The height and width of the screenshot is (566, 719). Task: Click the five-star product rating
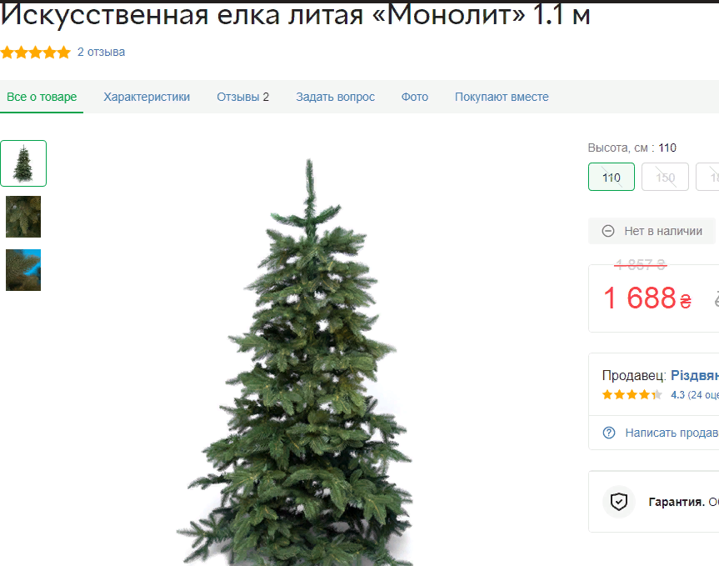(x=36, y=53)
